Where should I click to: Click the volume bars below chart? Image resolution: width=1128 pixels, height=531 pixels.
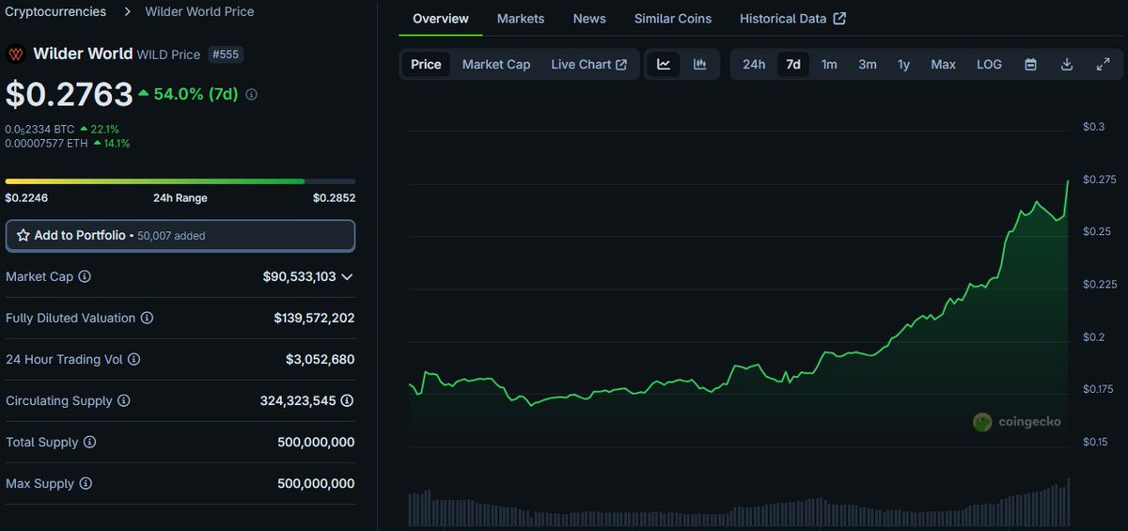(x=740, y=505)
